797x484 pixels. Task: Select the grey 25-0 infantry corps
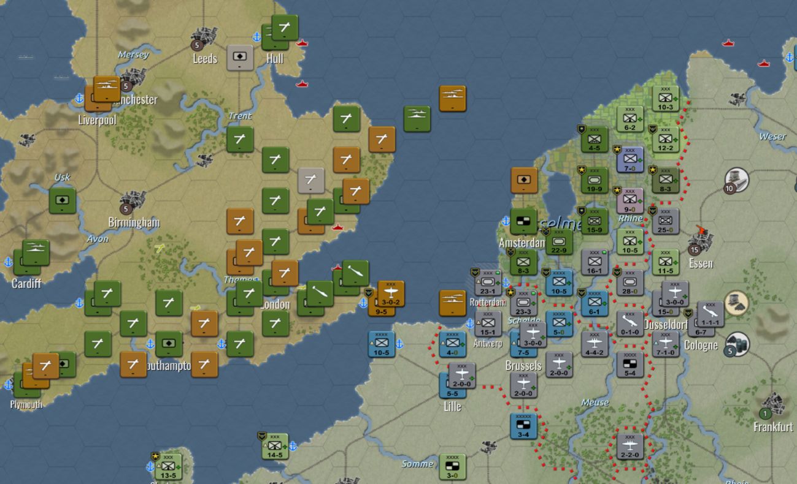[x=666, y=221]
